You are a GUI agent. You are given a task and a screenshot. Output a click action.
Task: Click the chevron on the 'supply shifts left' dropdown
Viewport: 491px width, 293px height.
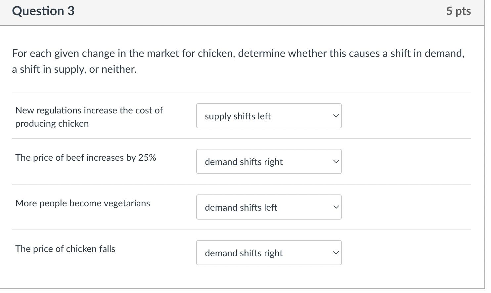click(335, 116)
